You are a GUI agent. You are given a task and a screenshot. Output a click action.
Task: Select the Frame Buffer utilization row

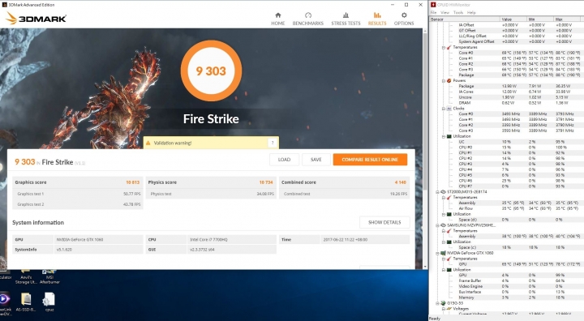pyautogui.click(x=519, y=280)
